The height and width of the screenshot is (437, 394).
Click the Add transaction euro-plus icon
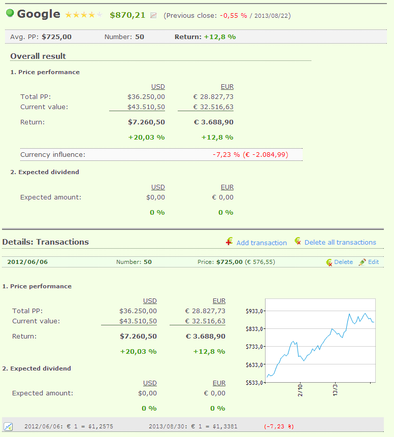click(229, 242)
